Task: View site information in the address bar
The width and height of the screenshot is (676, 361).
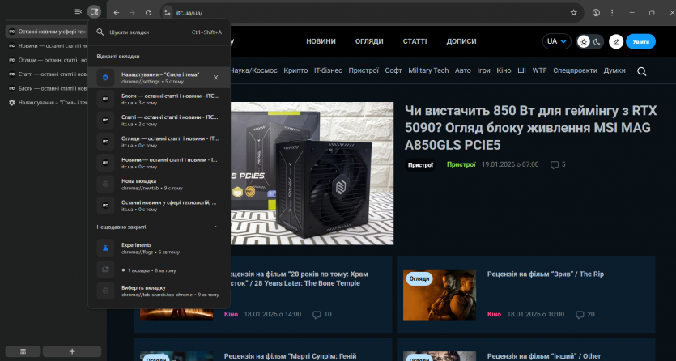Action: pyautogui.click(x=167, y=13)
